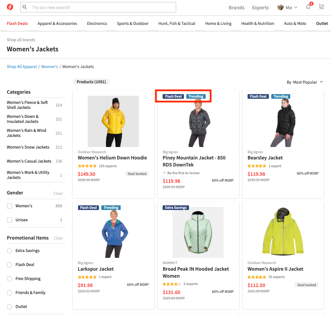Click the search input field
The width and height of the screenshot is (331, 315).
click(98, 7)
